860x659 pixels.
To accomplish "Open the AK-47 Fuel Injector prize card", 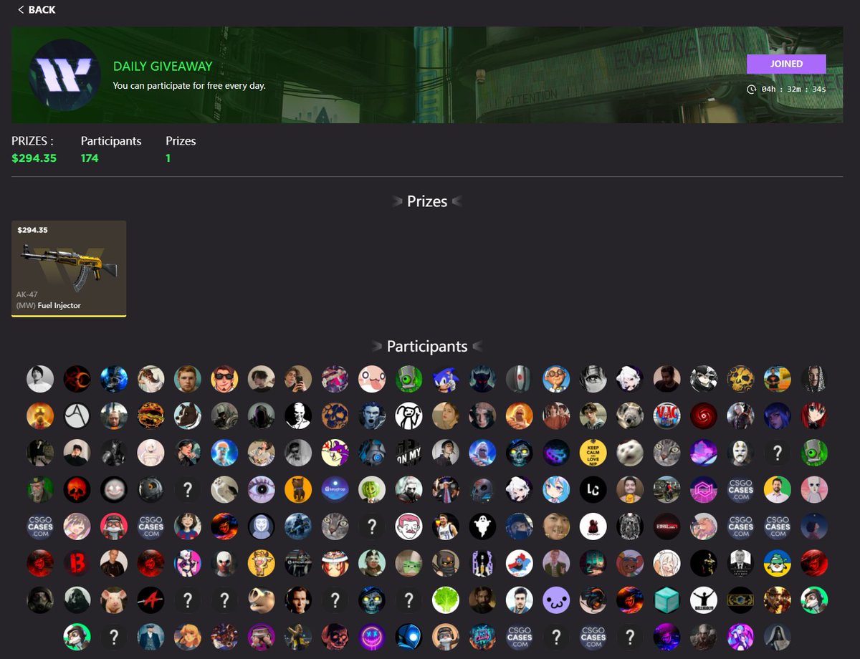I will pyautogui.click(x=68, y=269).
